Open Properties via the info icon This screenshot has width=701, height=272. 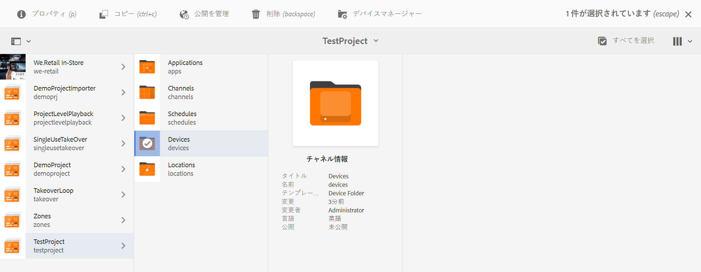21,14
